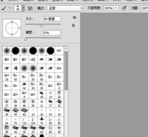Open the 模式 blend mode dropdown
148x137 pixels.
tap(65, 8)
